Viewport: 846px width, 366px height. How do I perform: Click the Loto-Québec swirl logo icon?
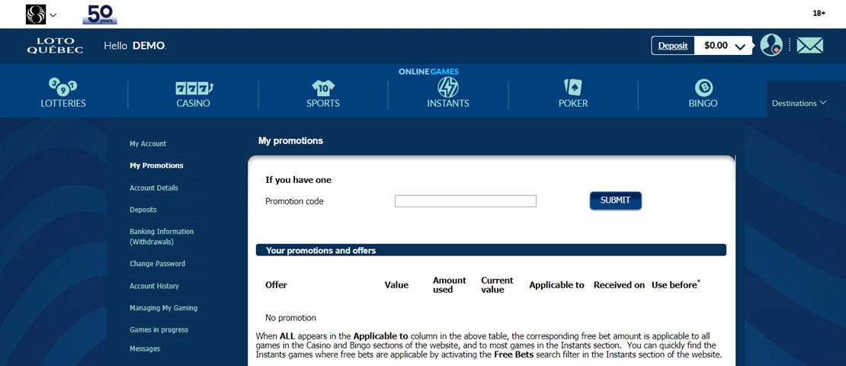click(36, 14)
